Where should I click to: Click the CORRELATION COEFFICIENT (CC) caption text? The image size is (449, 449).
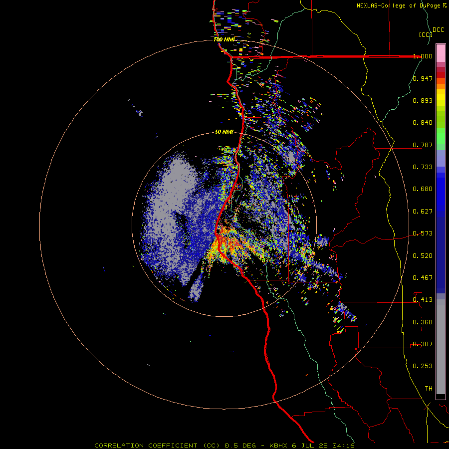158,446
